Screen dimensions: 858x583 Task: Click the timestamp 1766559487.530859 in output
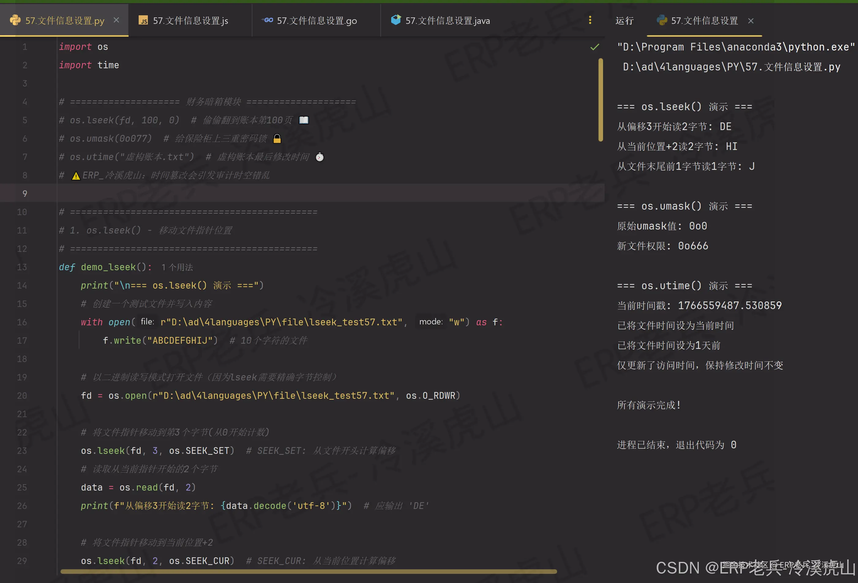click(x=729, y=305)
